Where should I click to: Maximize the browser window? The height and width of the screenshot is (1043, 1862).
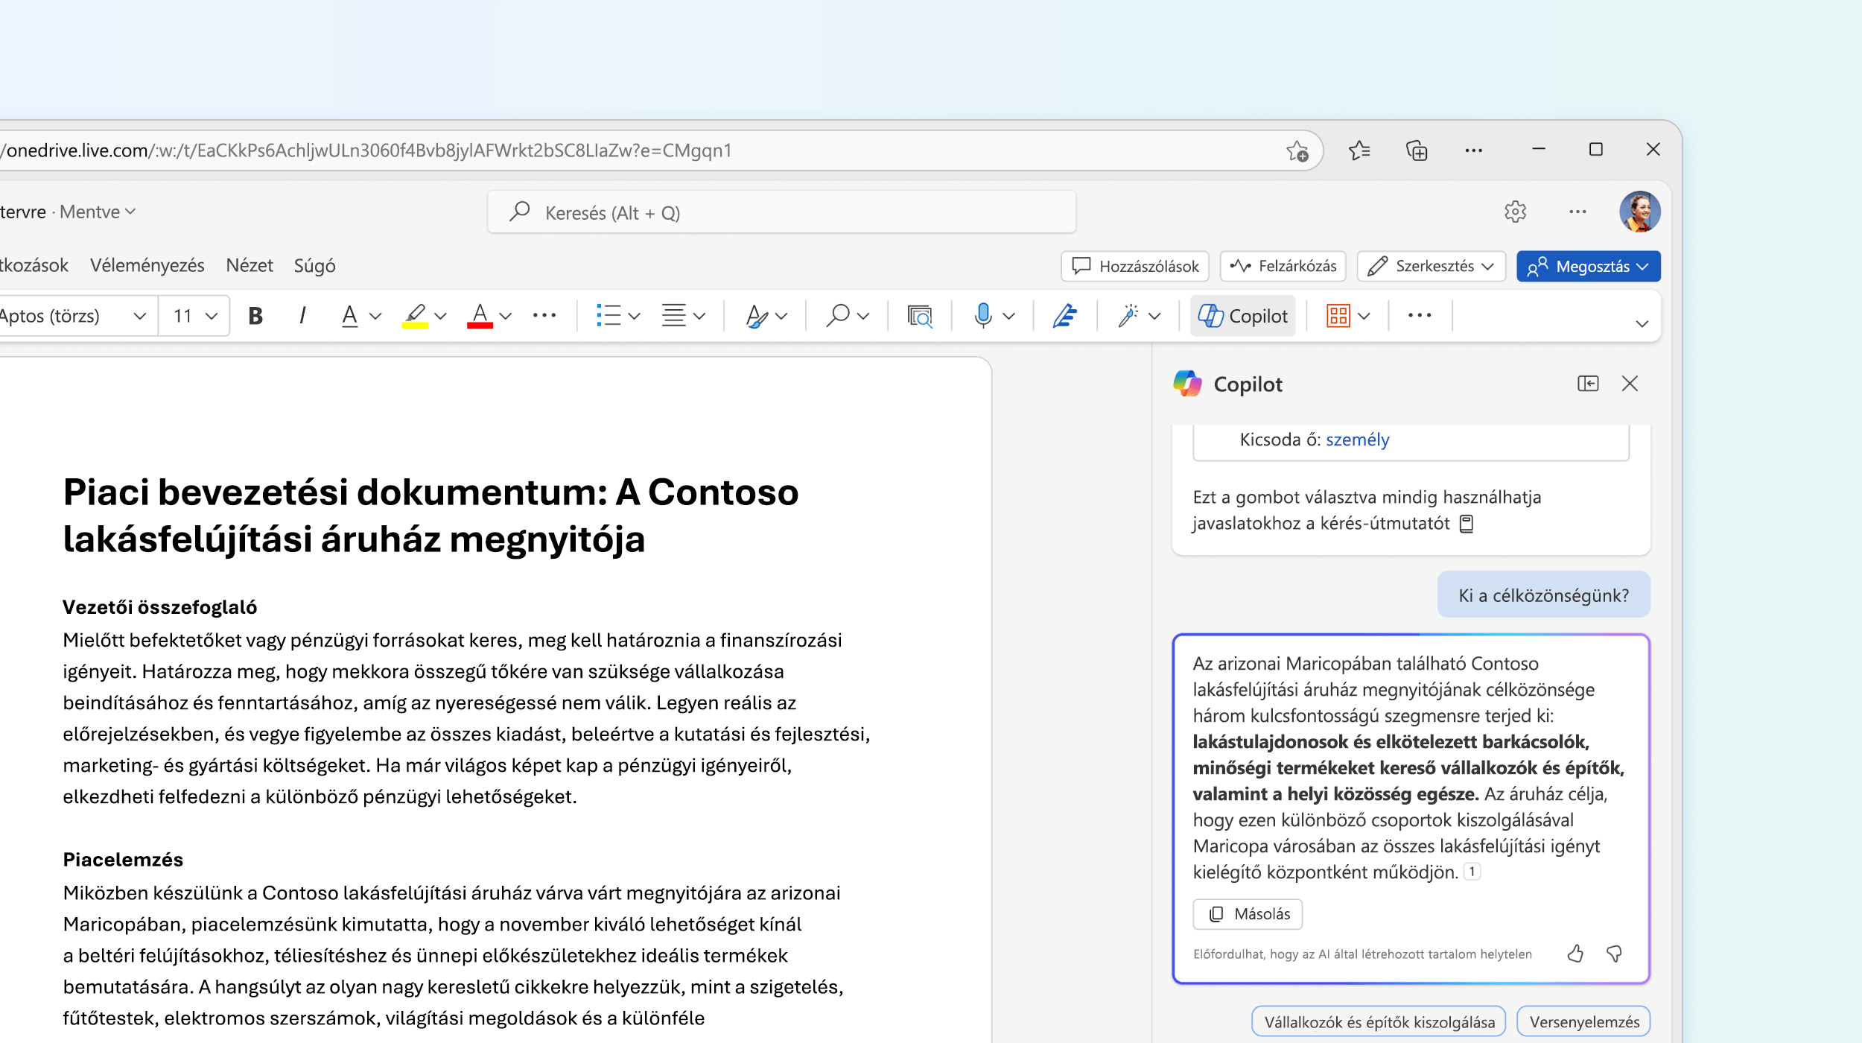(x=1595, y=150)
